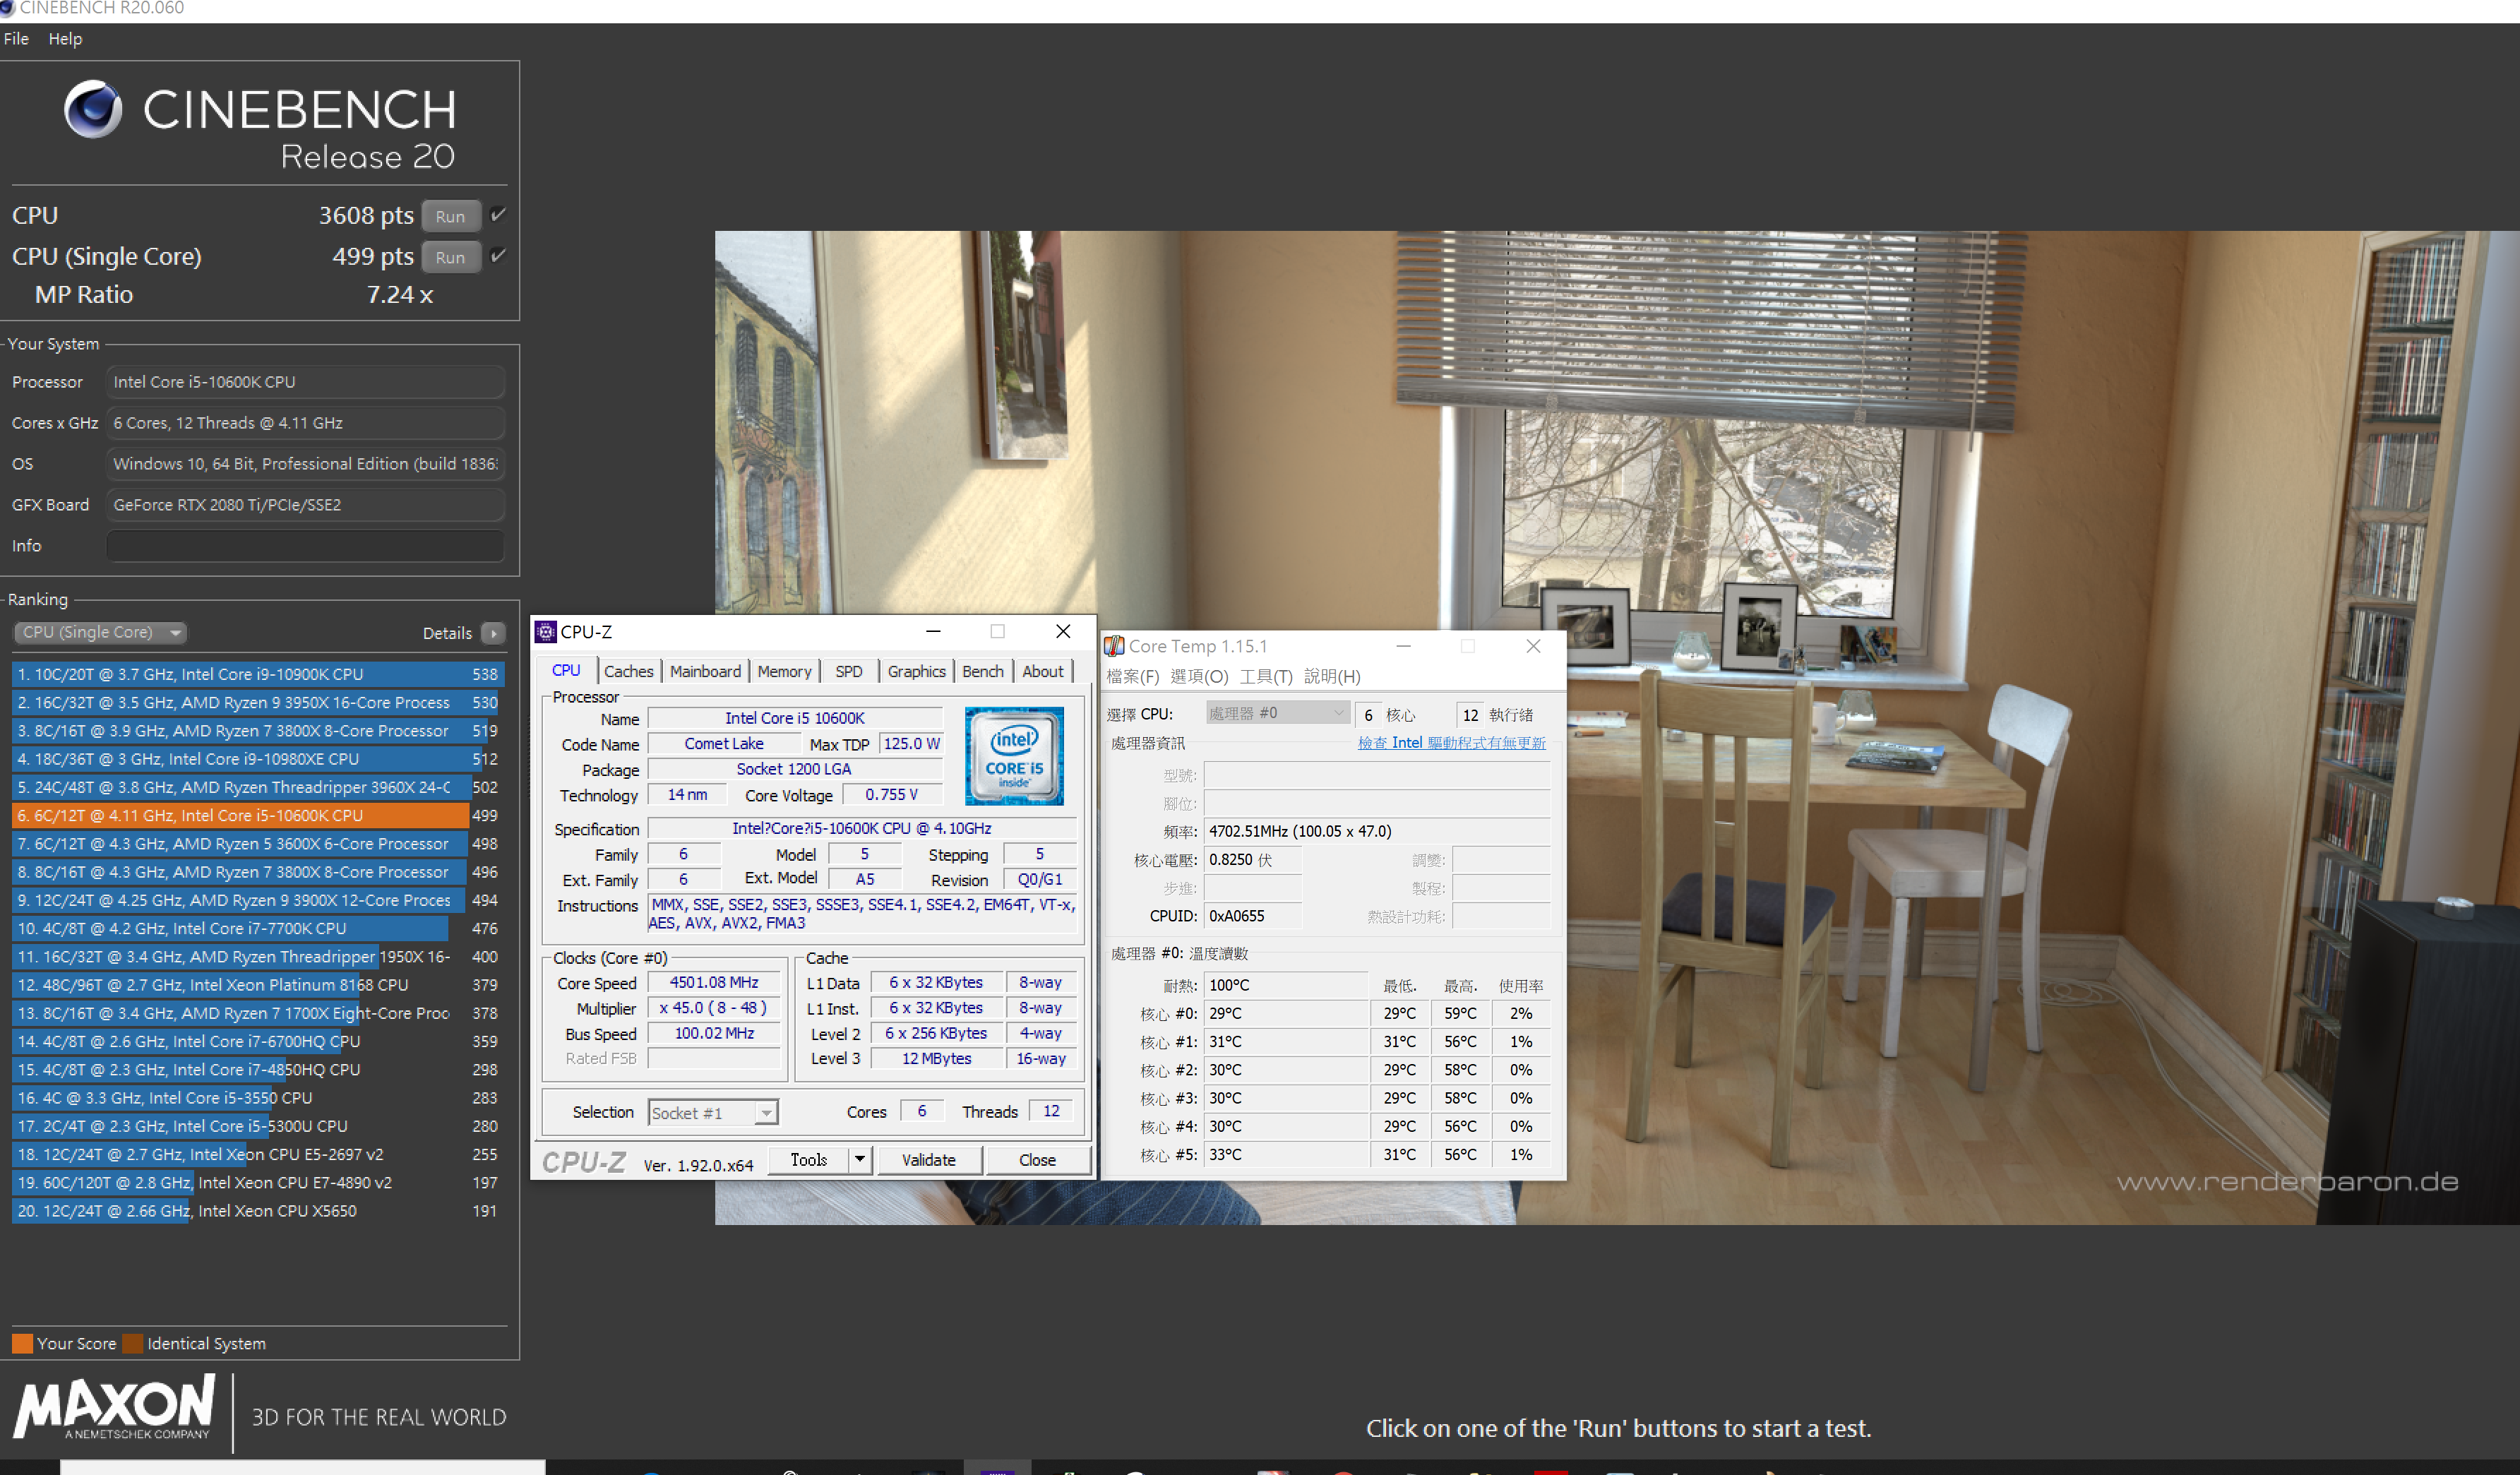Screen dimensions: 2520x1475
Task: Open the Socket #1 selection dropdown
Action: 713,1113
